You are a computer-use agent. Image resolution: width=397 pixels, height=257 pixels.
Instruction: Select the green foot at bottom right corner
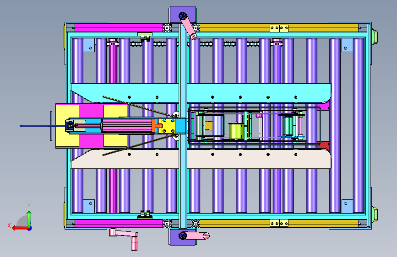pos(375,214)
